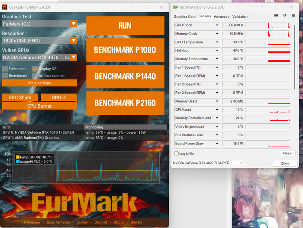Click the GPU Load history graph

[x=268, y=110]
